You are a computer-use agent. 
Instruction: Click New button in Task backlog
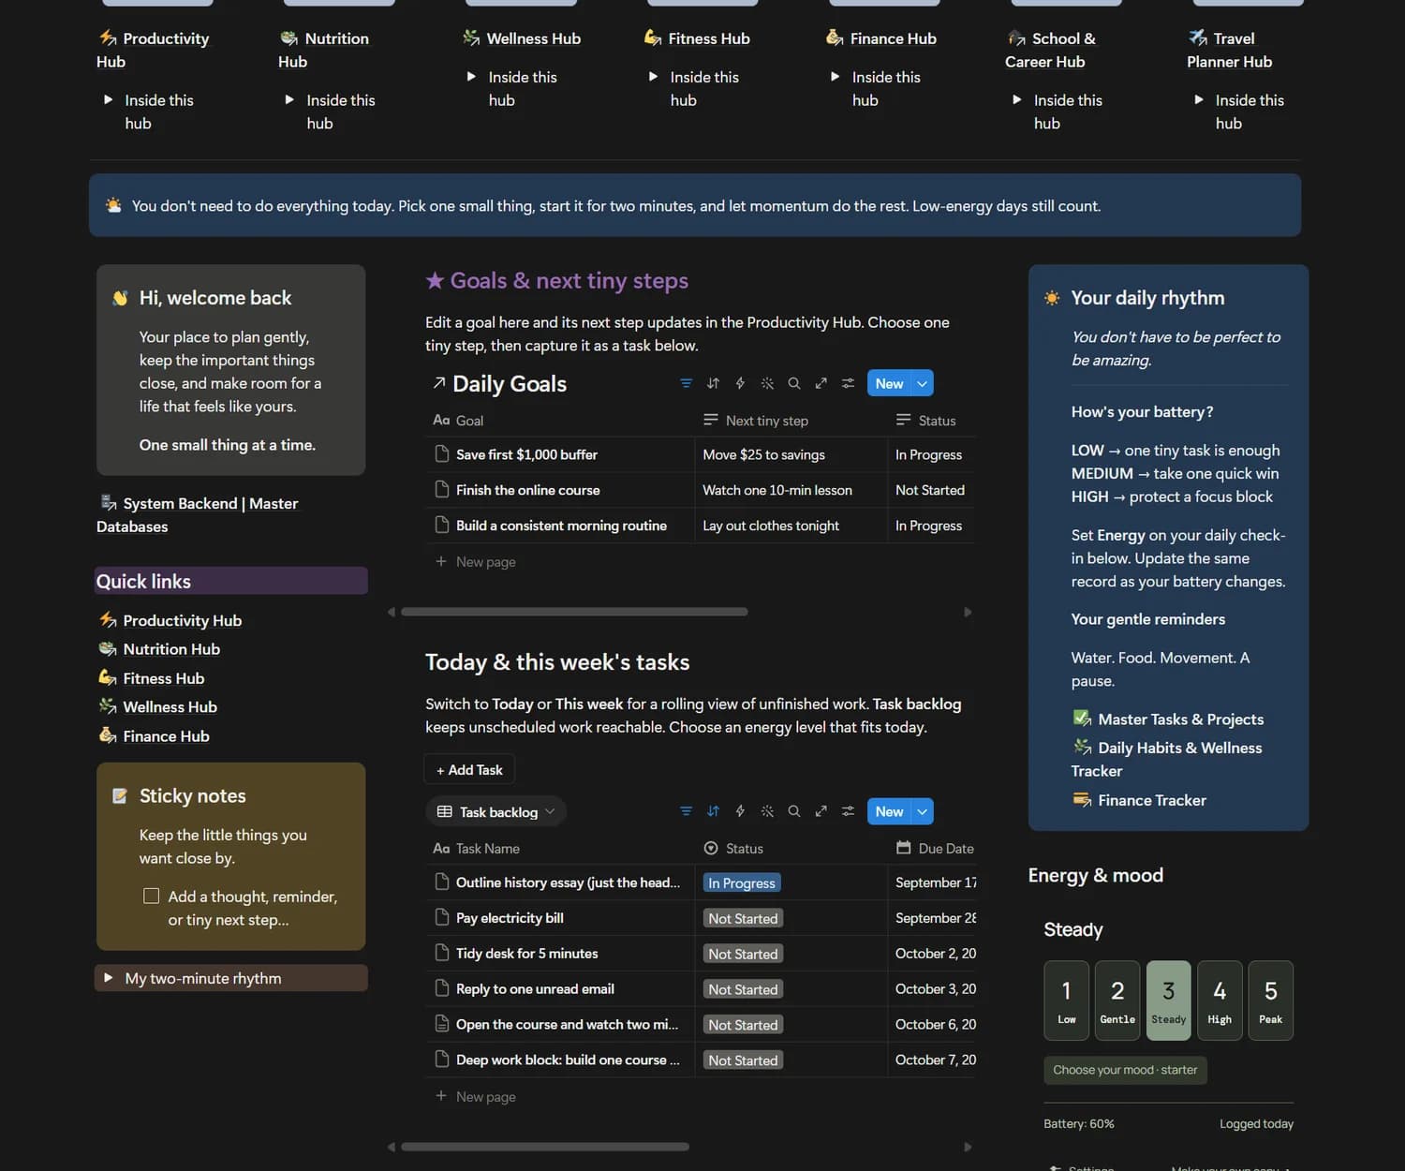[889, 811]
